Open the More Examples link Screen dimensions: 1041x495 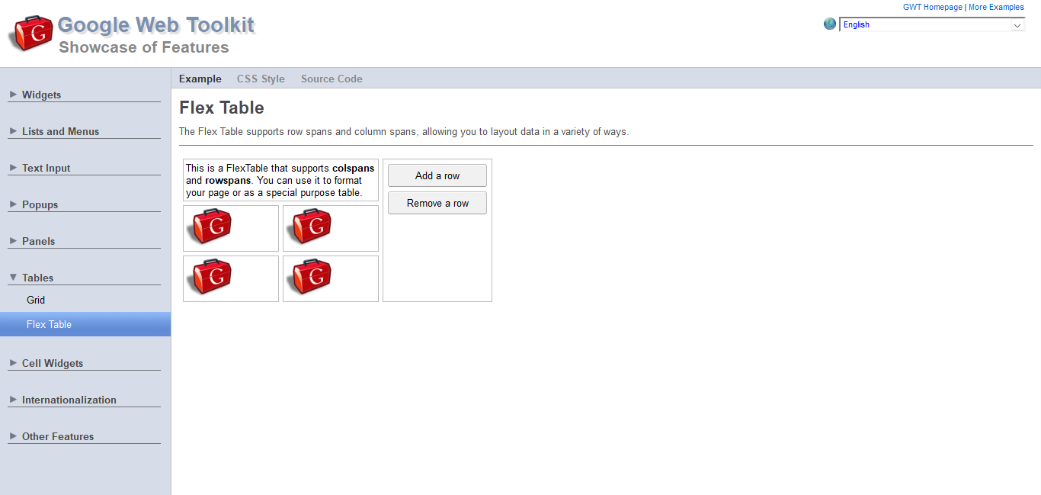[x=996, y=7]
